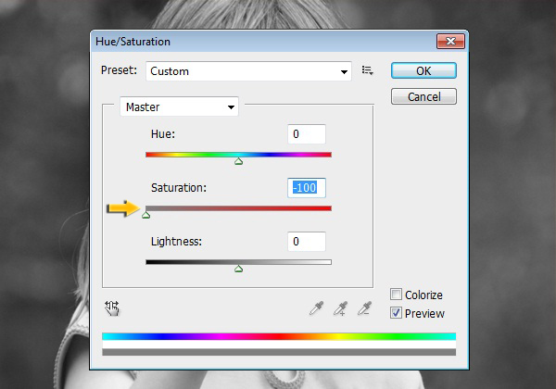Click the Hue slider handle
This screenshot has width=556, height=389.
pos(238,161)
